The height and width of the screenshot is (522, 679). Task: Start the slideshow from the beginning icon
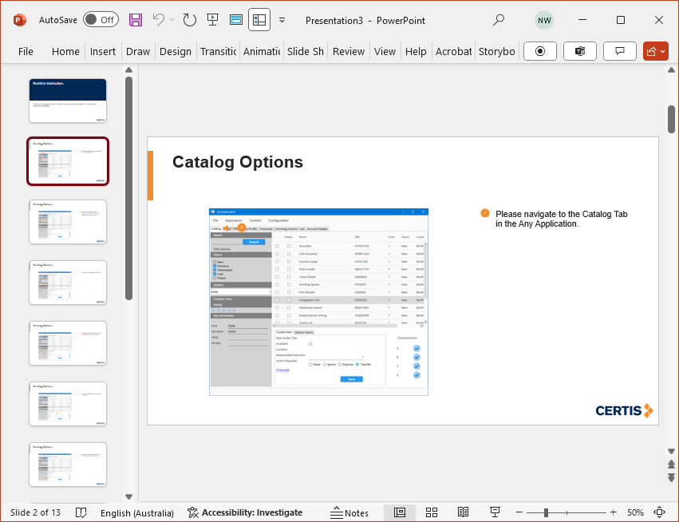pyautogui.click(x=212, y=19)
